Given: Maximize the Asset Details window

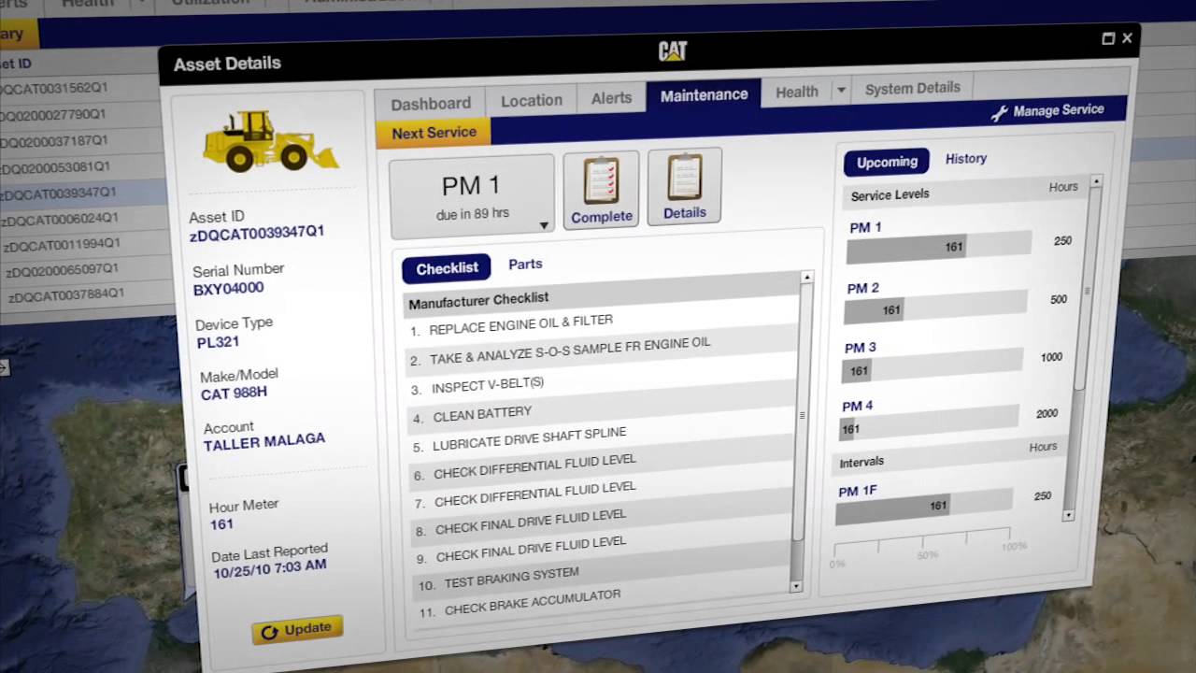Looking at the screenshot, I should pyautogui.click(x=1108, y=38).
